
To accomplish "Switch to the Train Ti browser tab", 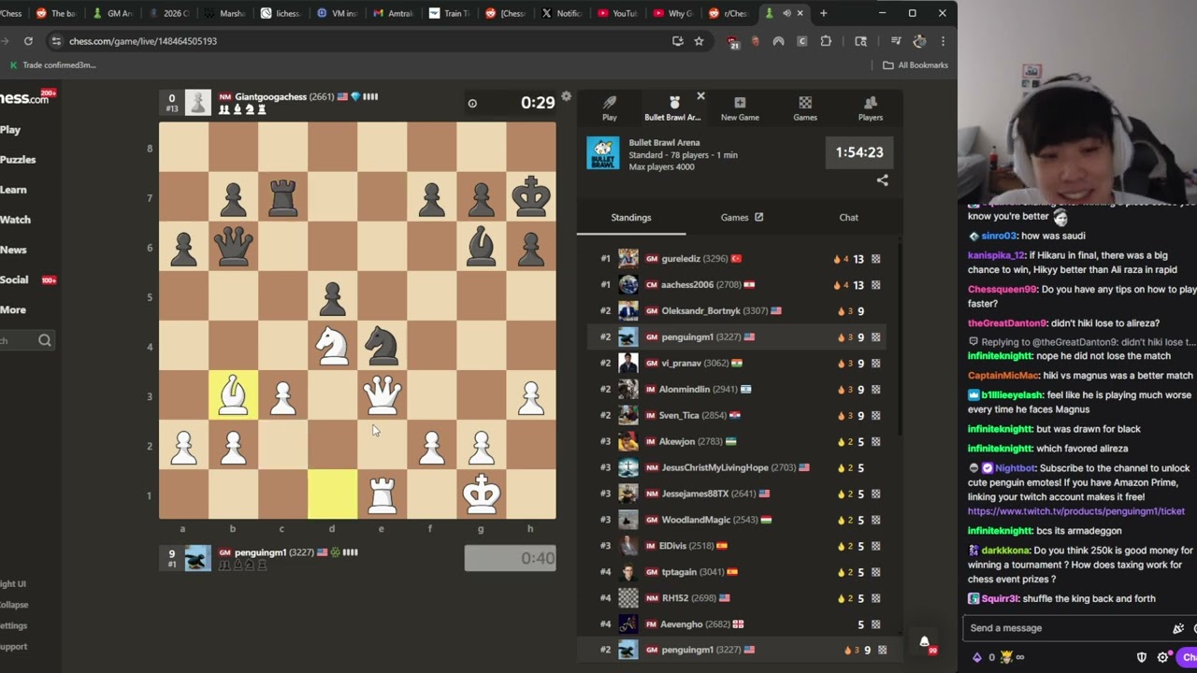I will click(450, 13).
